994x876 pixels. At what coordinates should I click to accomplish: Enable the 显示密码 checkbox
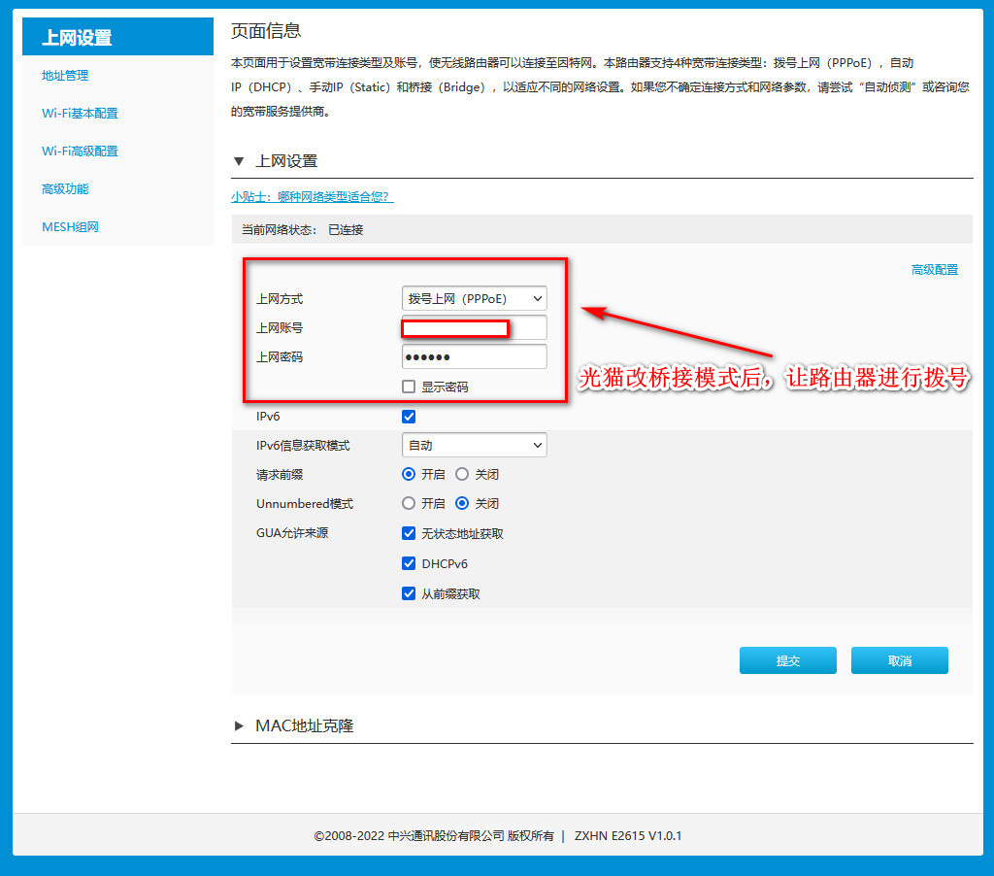[x=409, y=387]
